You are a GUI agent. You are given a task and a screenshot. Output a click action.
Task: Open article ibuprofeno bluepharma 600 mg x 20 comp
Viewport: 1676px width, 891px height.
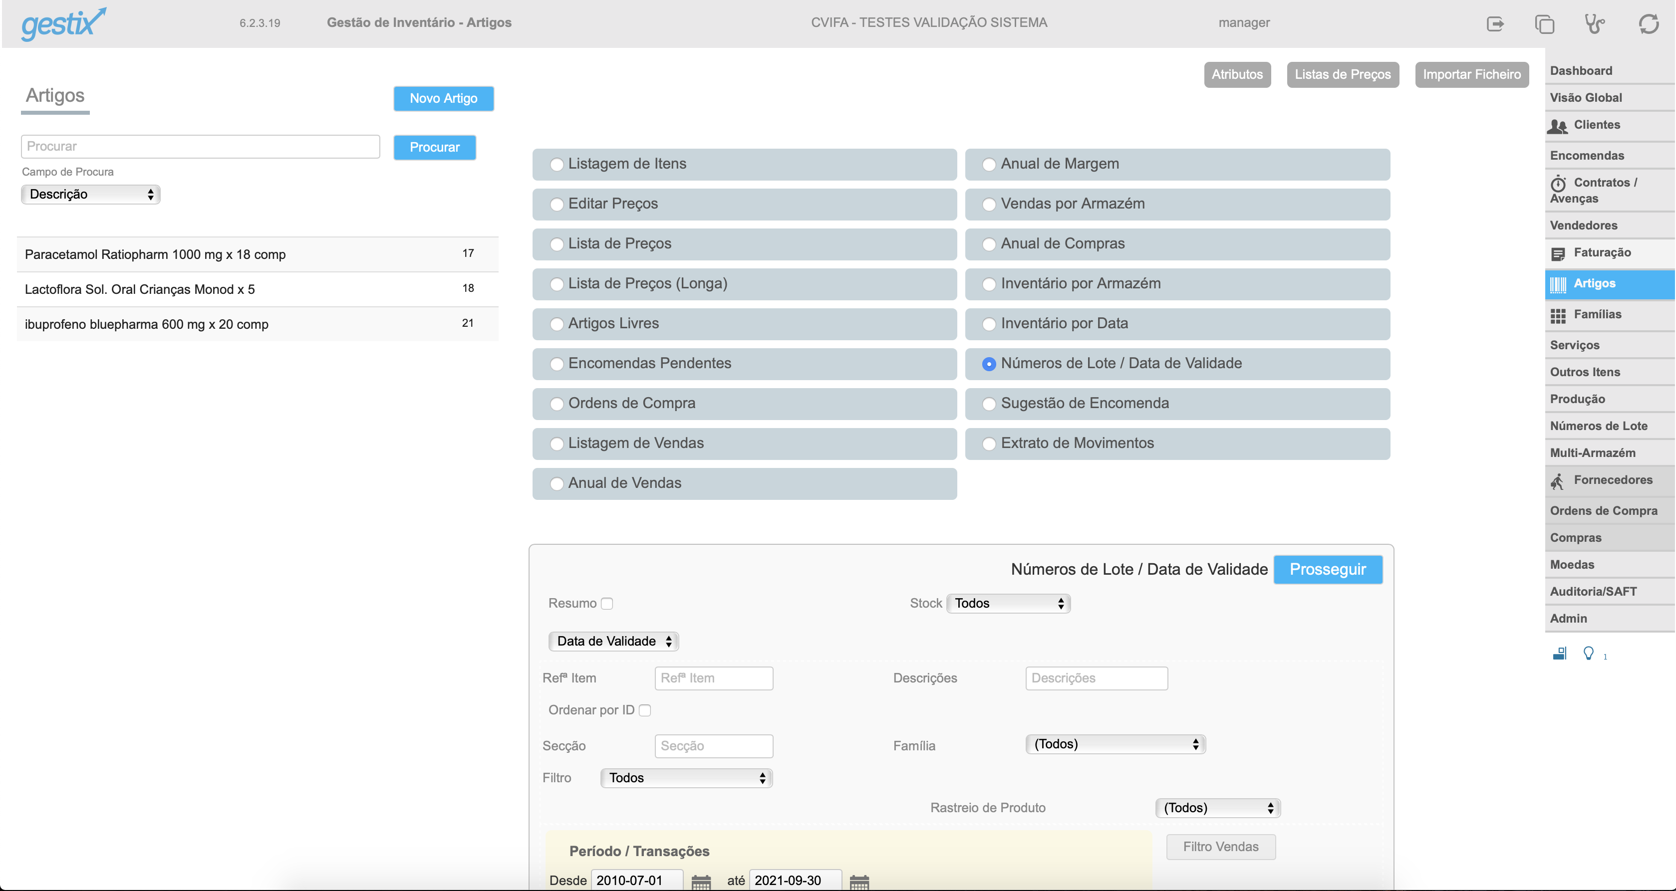point(258,325)
